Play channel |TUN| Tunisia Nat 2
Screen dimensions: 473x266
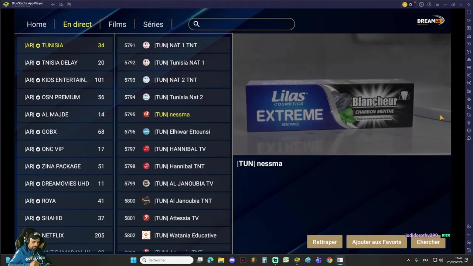click(x=174, y=97)
